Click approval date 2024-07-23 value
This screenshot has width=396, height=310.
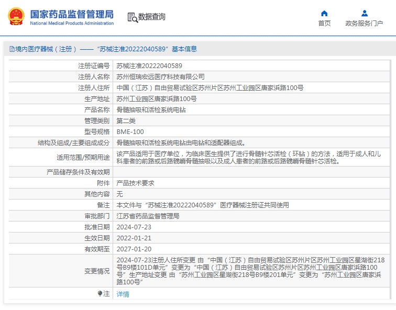[134, 227]
